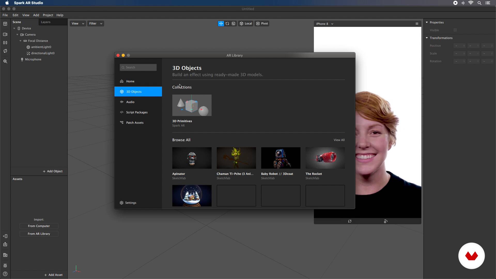Click the send-to-device icon in left toolbar
This screenshot has height=279, width=496.
tap(5, 236)
